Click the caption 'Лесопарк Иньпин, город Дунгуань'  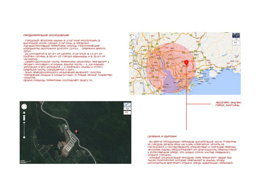point(229,104)
